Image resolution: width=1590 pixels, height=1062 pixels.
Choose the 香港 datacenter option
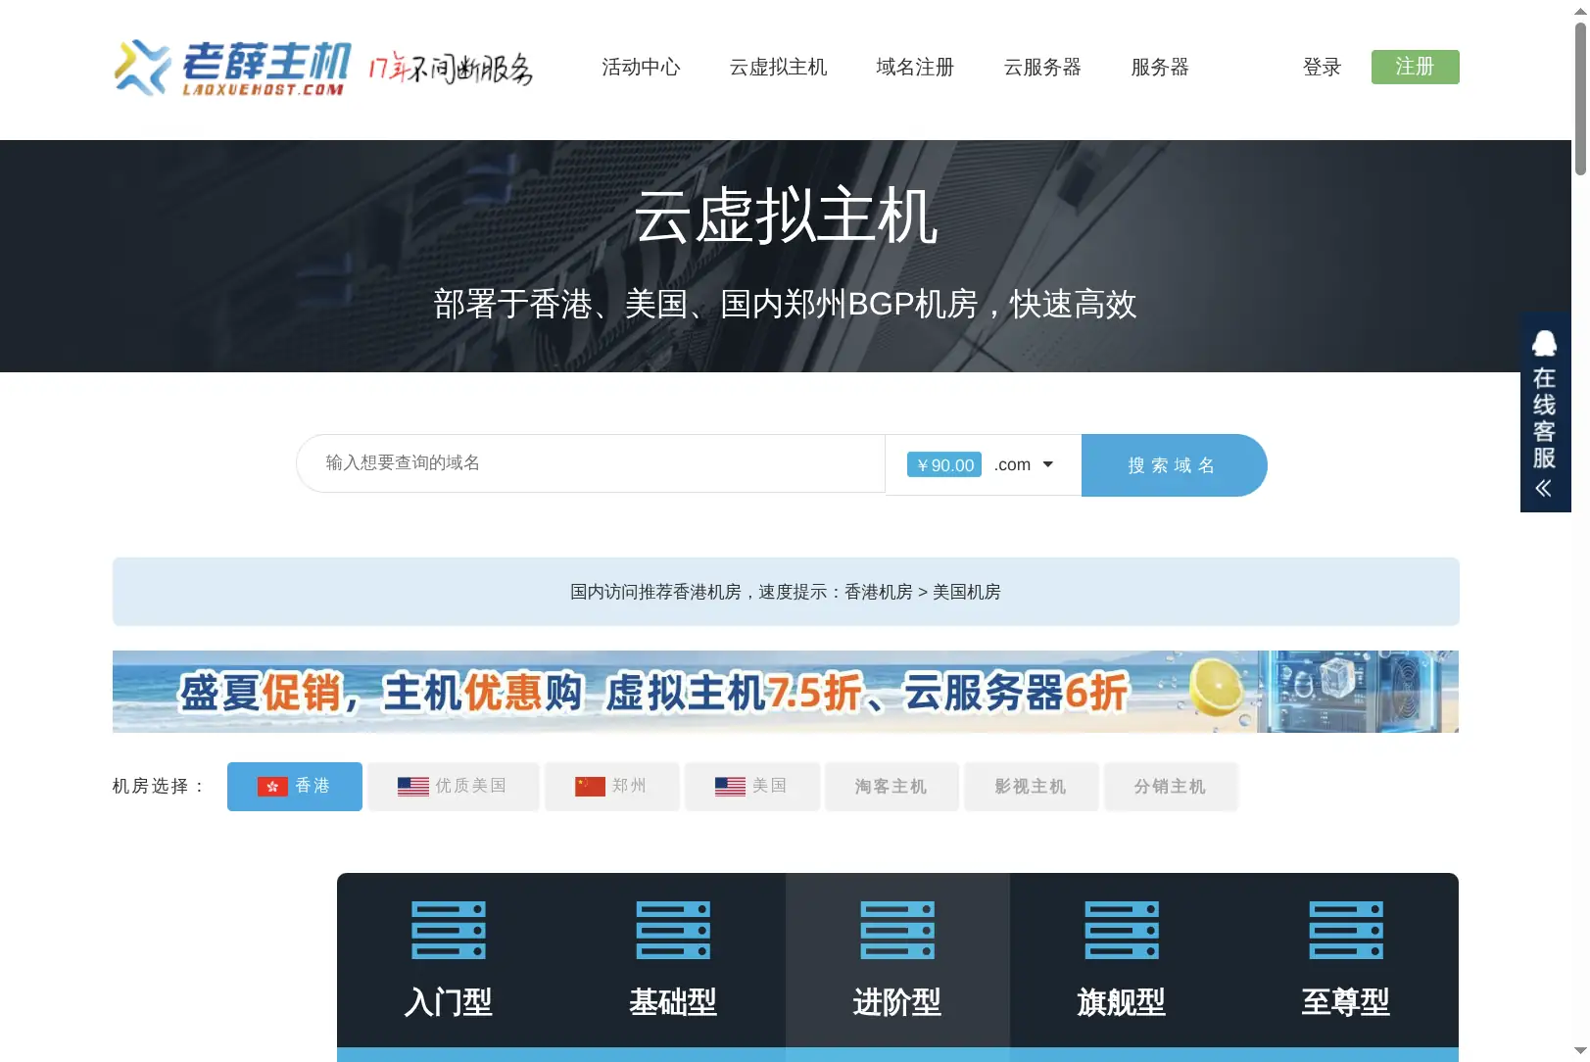[x=295, y=787]
